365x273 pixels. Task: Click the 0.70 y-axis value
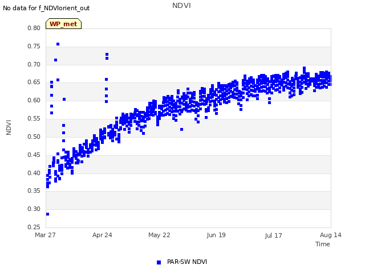point(34,64)
